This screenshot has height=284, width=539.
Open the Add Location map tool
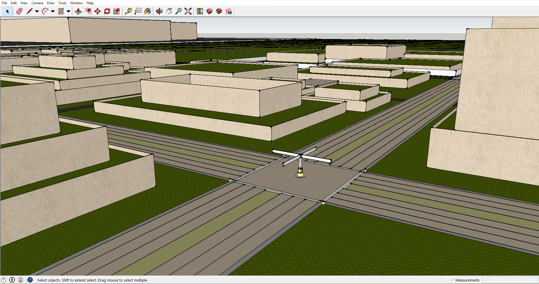[200, 12]
